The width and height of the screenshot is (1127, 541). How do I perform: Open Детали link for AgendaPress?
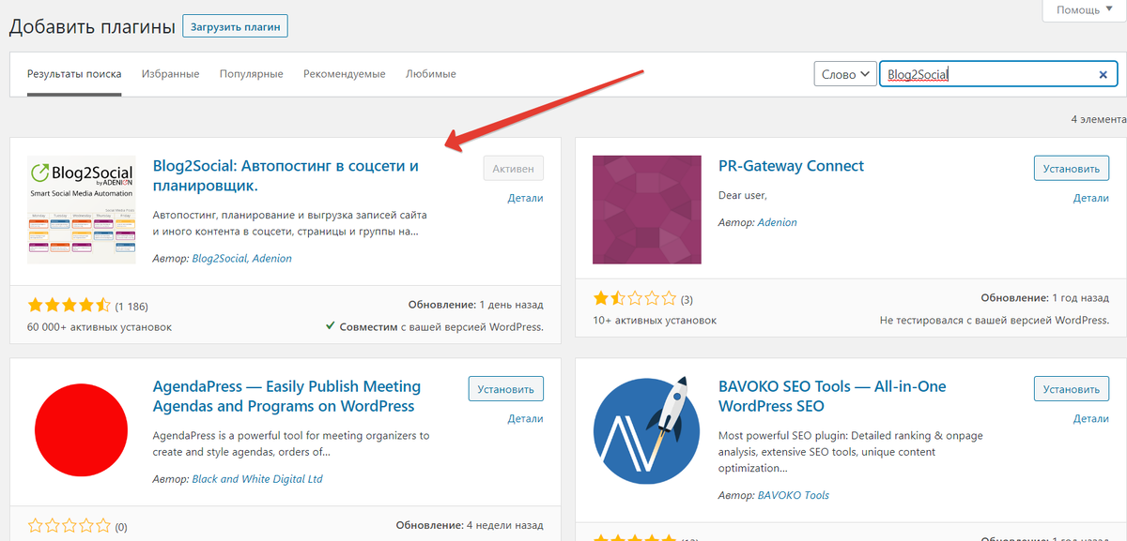[x=526, y=418]
